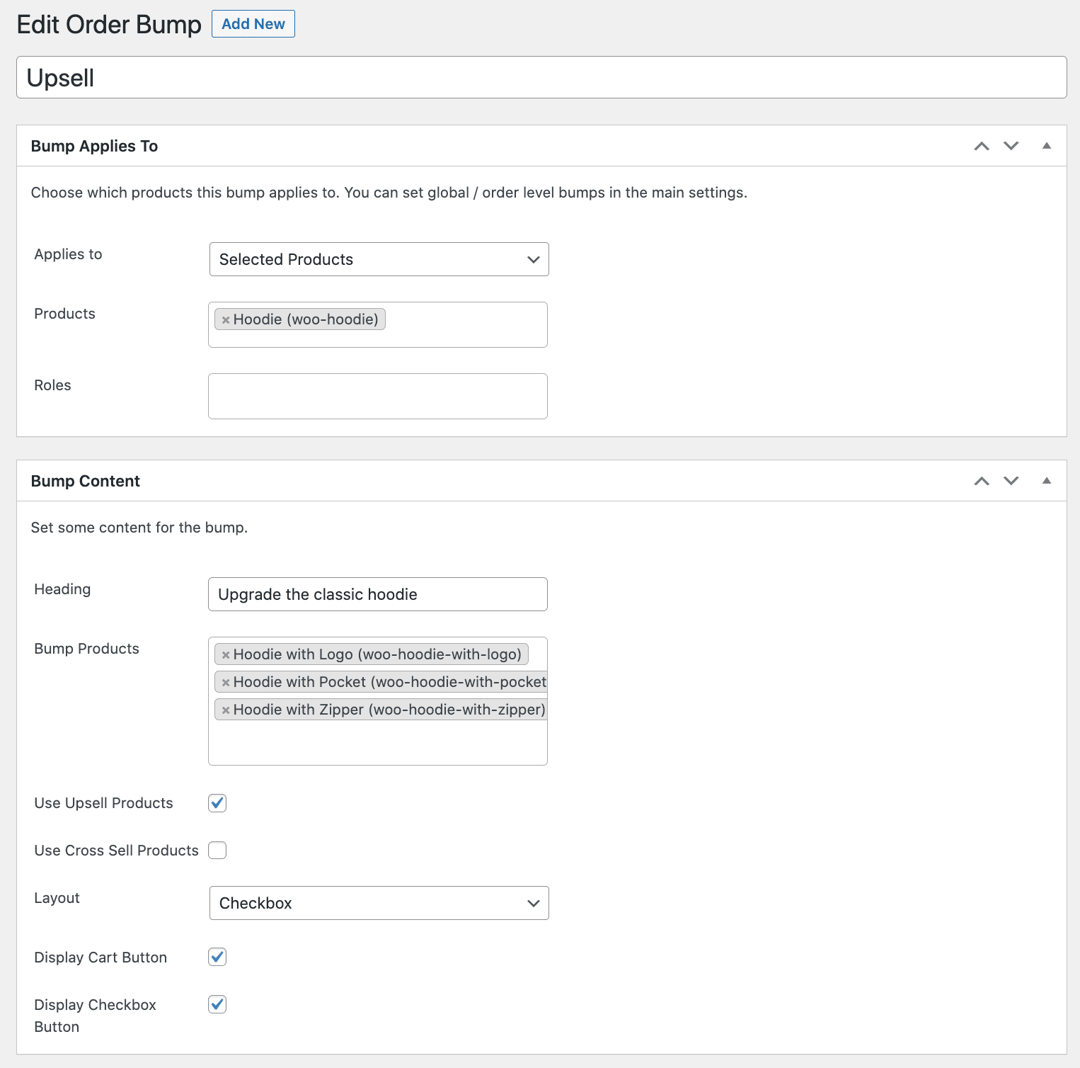Click the Heading text field
This screenshot has height=1068, width=1080.
pyautogui.click(x=377, y=594)
